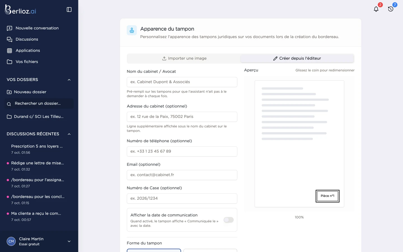Click the Numéro de téléphone field
Screen dimensions: 403x252
pyautogui.click(x=182, y=151)
